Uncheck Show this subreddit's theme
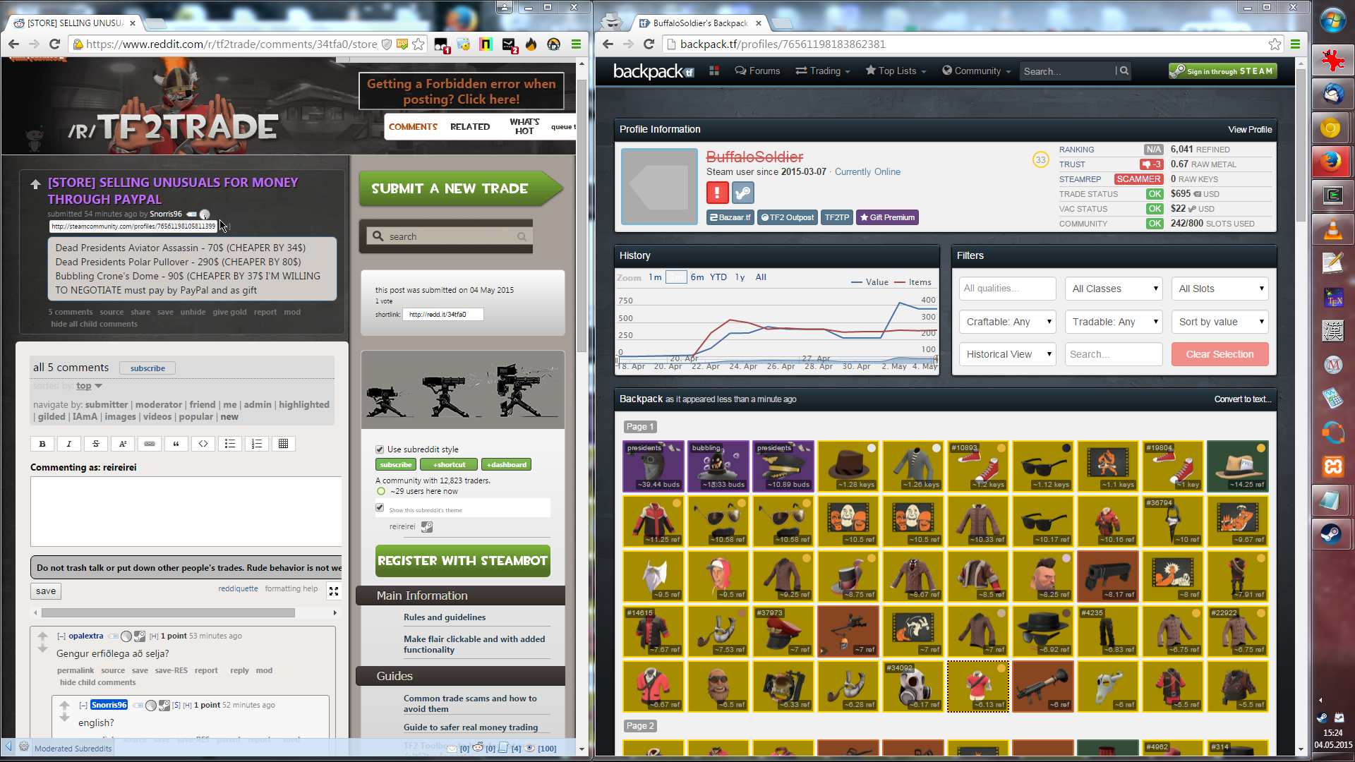Screen dimensions: 1355x762 coord(380,508)
